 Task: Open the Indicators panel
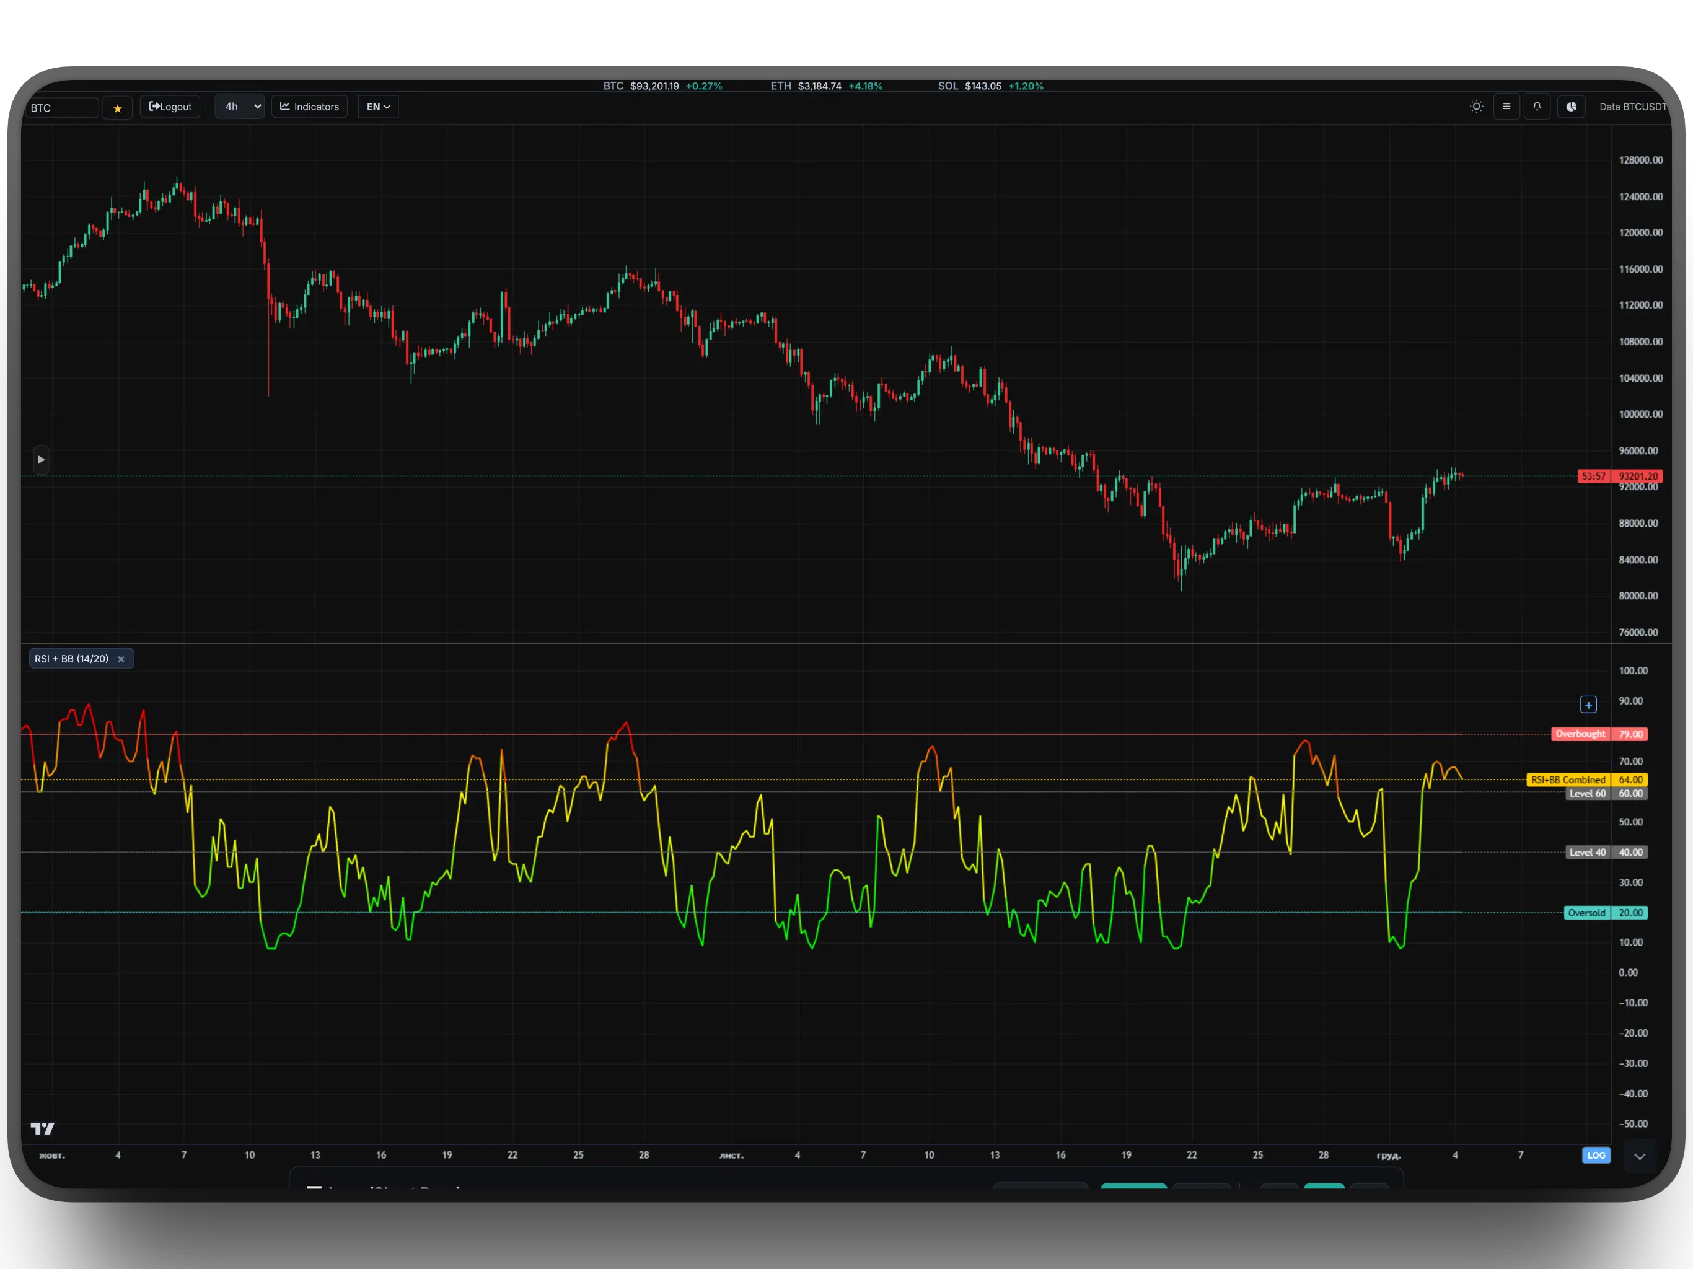coord(309,107)
